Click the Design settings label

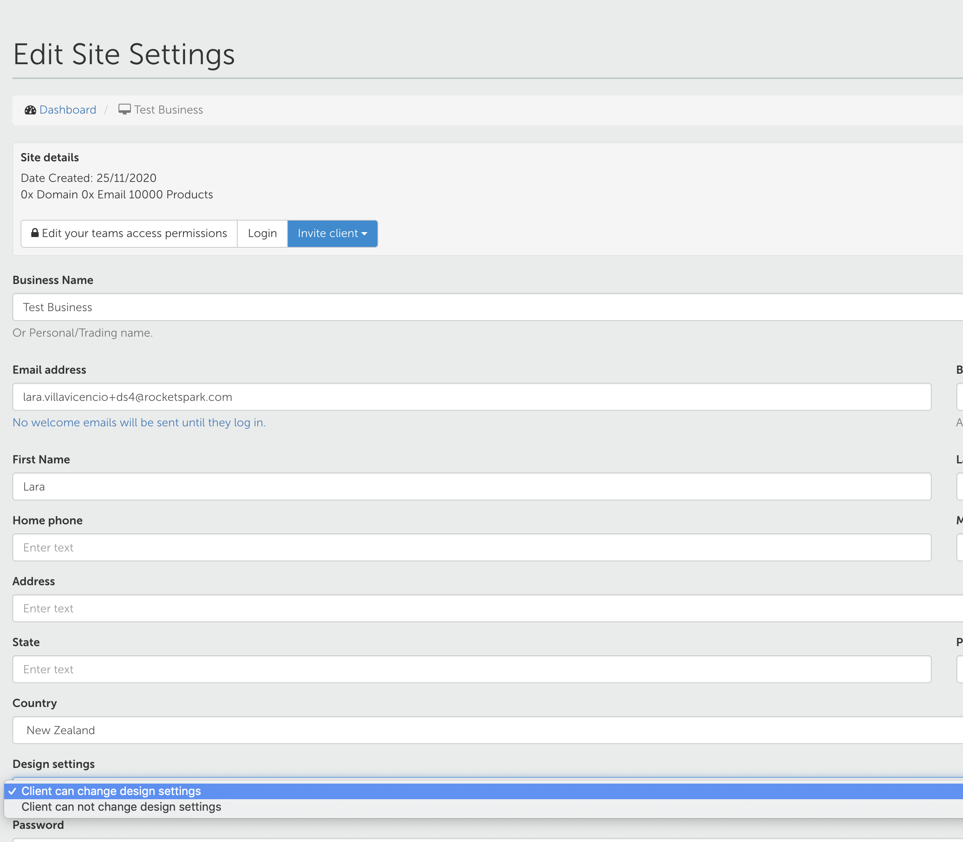(x=53, y=764)
